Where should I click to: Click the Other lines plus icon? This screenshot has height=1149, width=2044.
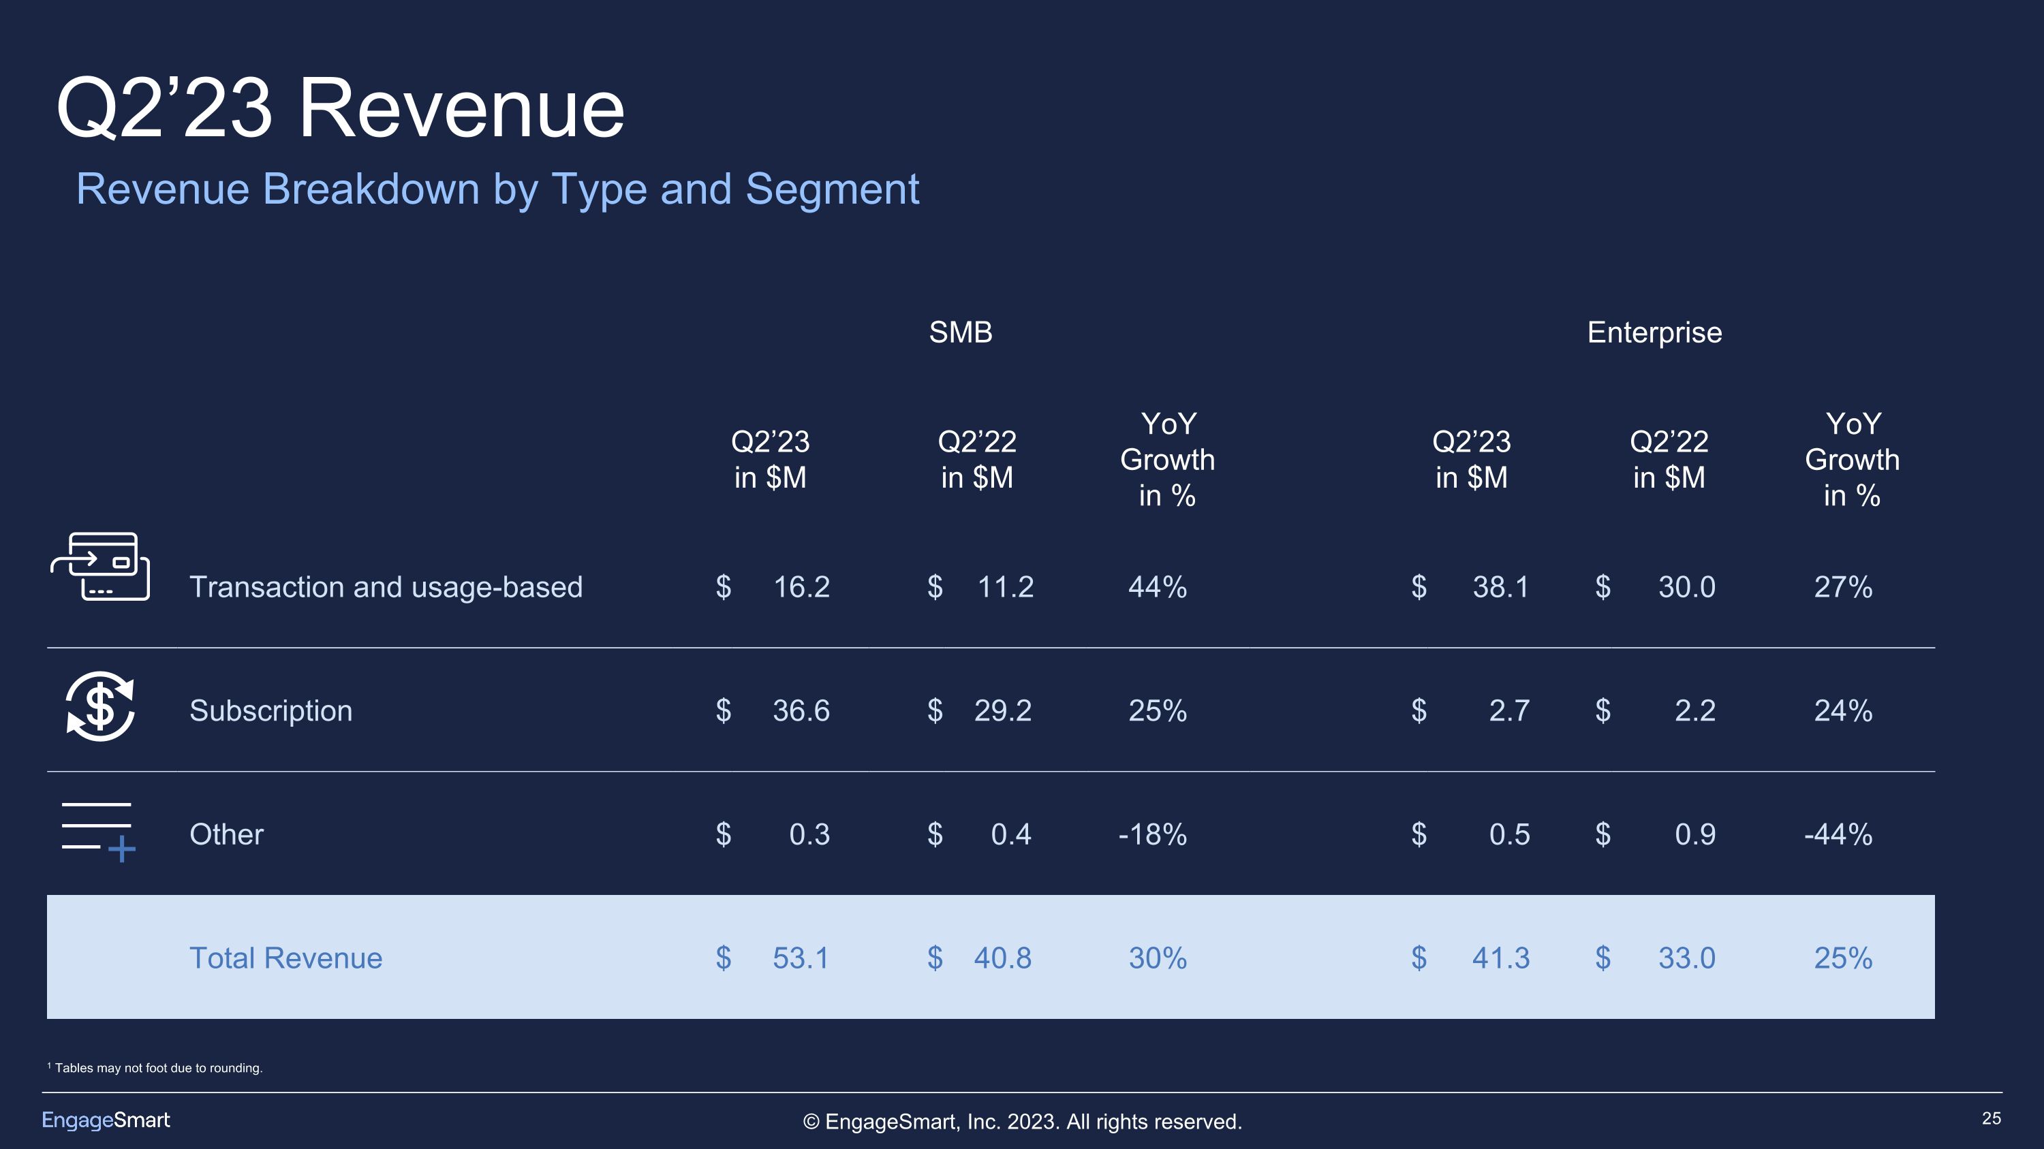(x=98, y=831)
